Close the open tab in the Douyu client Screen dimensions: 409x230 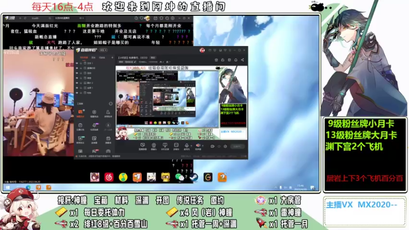click(83, 18)
